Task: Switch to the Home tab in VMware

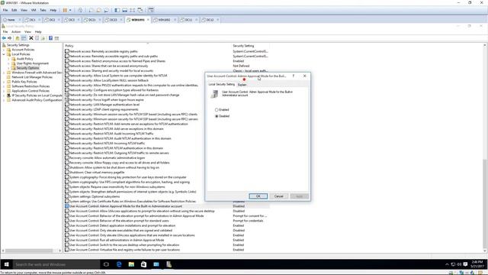Action: coord(11,20)
